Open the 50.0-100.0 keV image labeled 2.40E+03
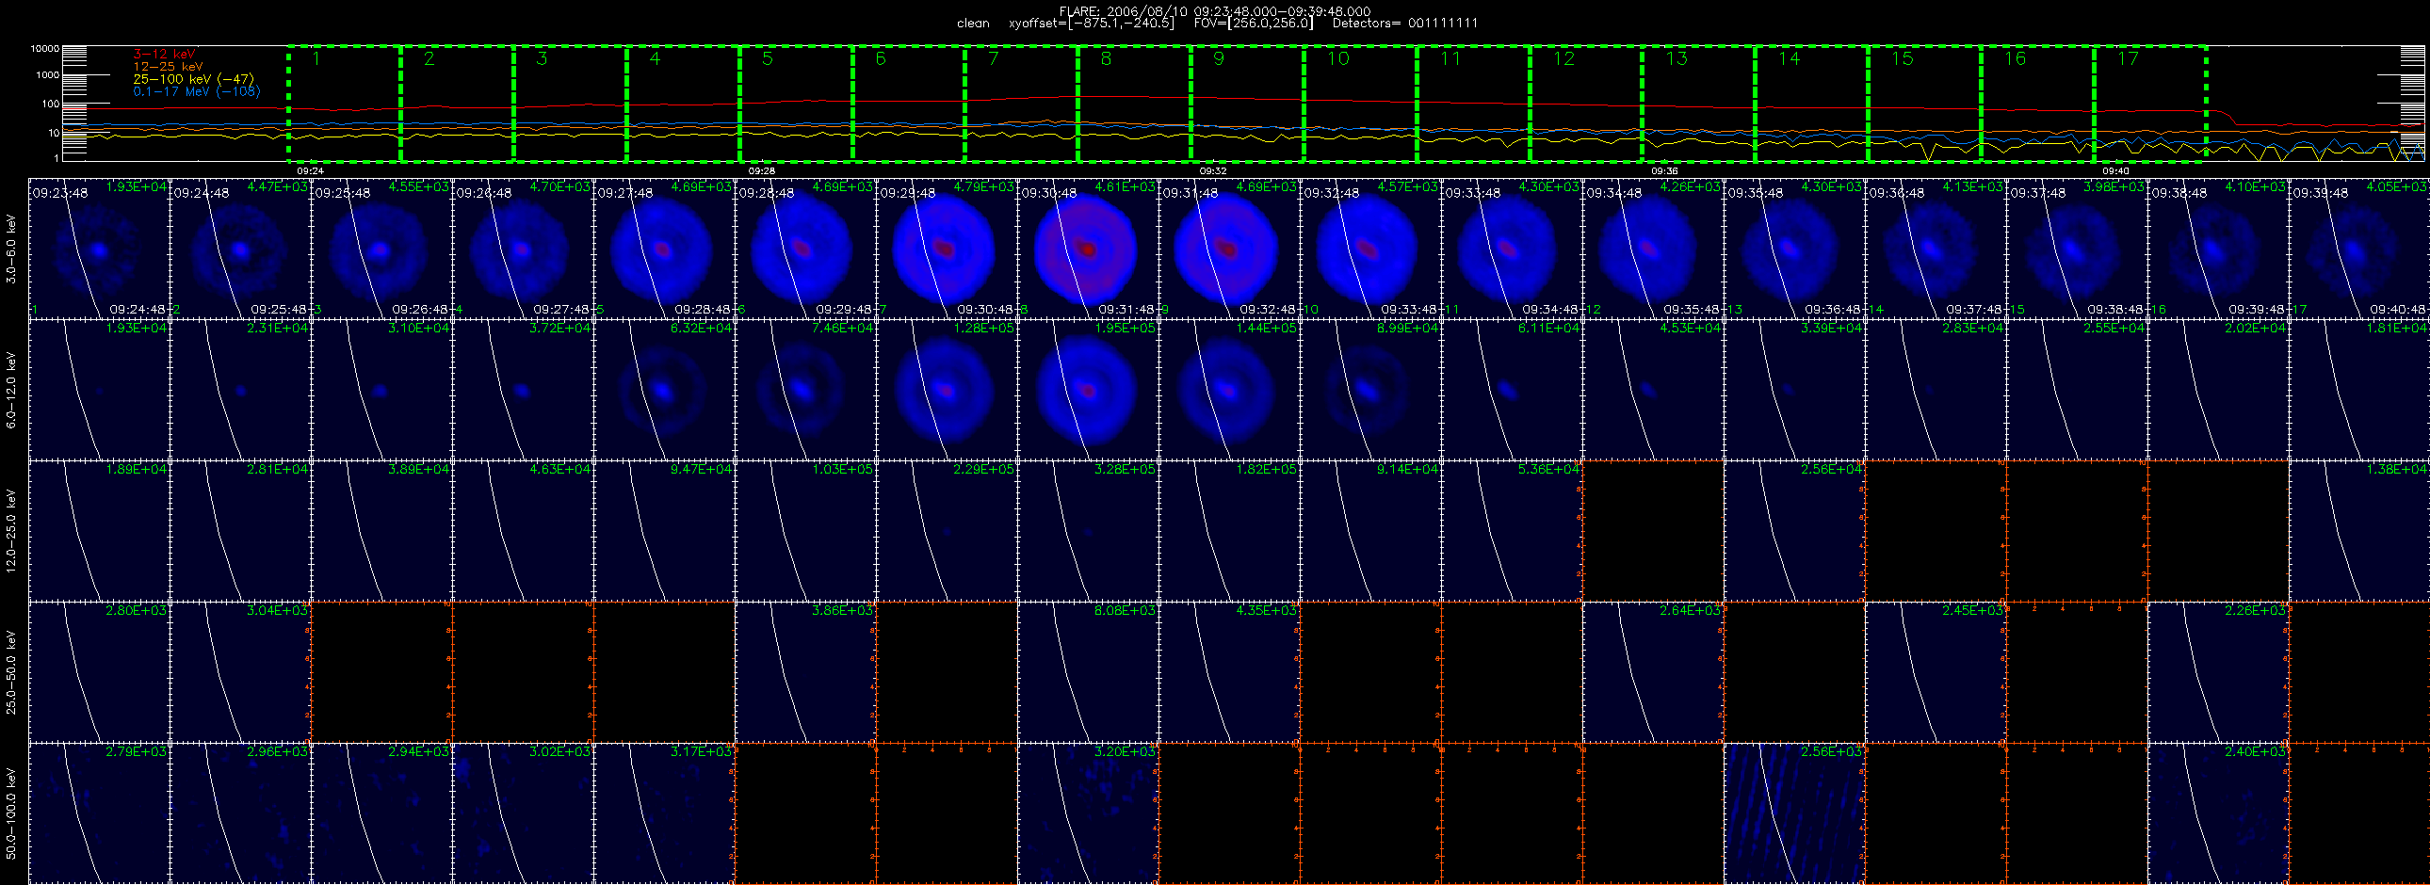Image resolution: width=2430 pixels, height=885 pixels. pos(2219,813)
